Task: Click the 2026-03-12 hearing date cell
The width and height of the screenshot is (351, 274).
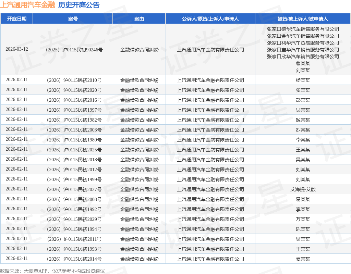Action: pyautogui.click(x=16, y=49)
